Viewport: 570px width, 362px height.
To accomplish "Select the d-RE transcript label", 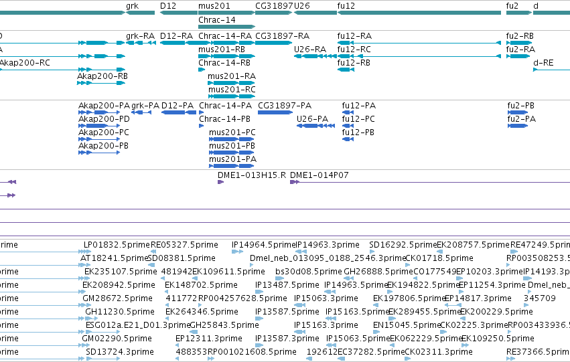I will [x=543, y=63].
